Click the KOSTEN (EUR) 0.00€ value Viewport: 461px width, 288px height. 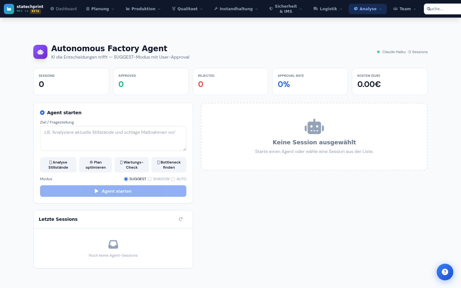click(369, 84)
